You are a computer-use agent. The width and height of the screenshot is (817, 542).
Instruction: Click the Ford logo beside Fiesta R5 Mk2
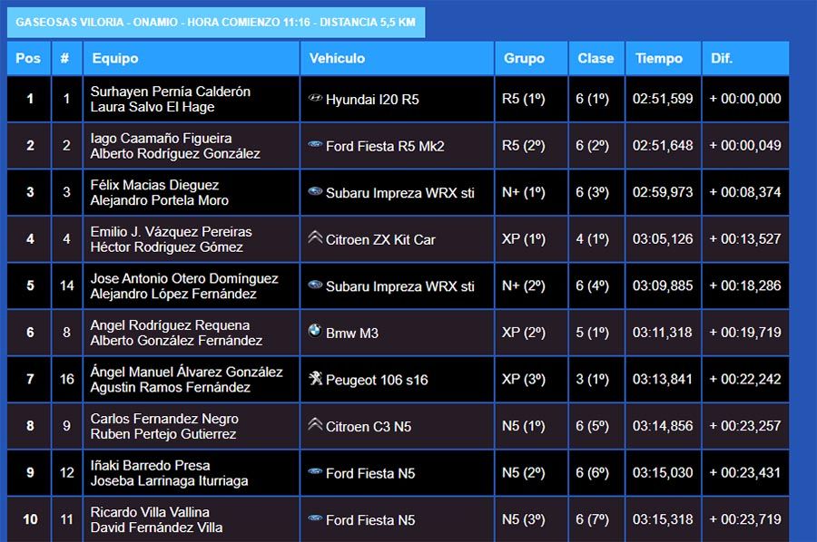[x=315, y=145]
